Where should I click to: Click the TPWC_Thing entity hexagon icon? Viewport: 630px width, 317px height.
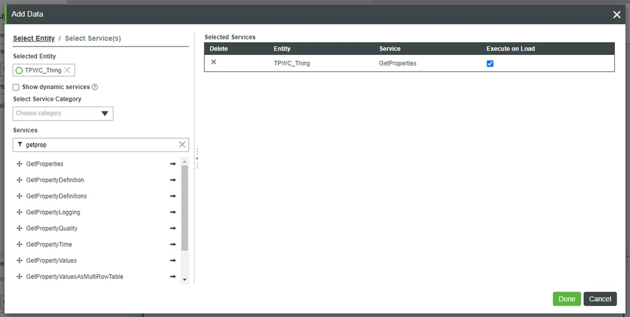(x=19, y=70)
